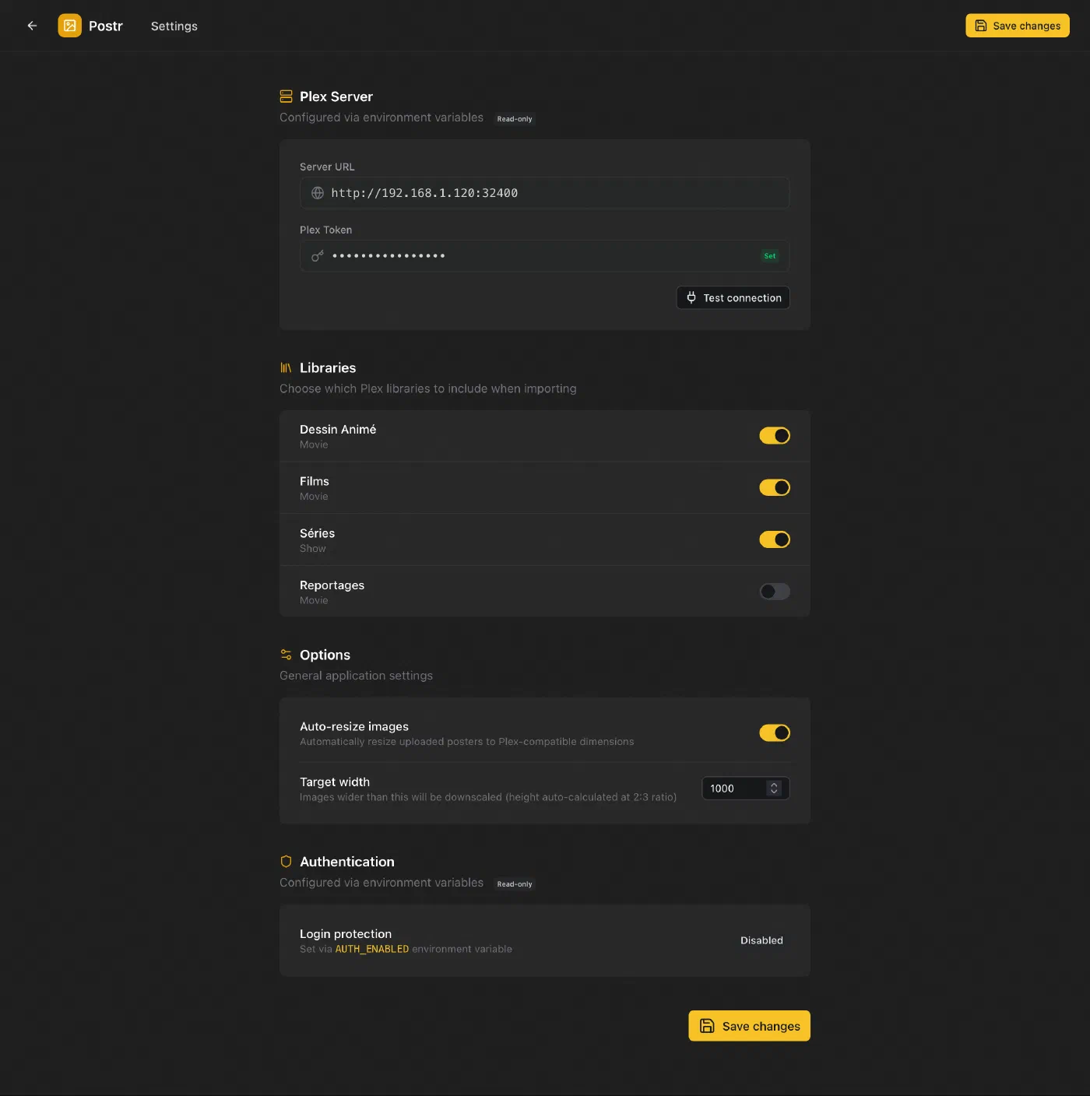Turn off the Séries library switch
This screenshot has width=1090, height=1096.
pyautogui.click(x=775, y=539)
